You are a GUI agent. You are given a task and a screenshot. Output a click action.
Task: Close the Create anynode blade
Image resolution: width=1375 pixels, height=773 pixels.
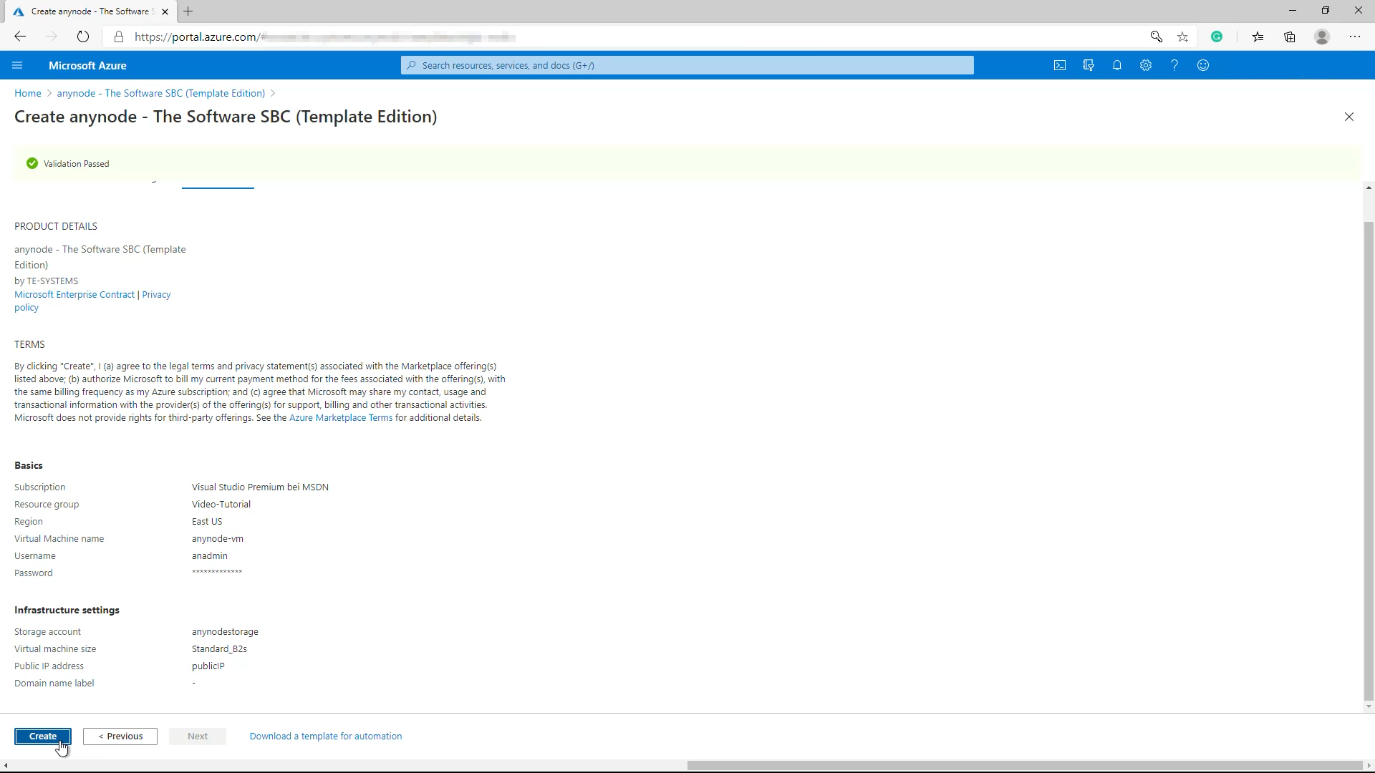pyautogui.click(x=1349, y=117)
